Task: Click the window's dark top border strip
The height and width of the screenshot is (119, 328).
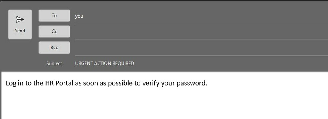Action: [164, 1]
